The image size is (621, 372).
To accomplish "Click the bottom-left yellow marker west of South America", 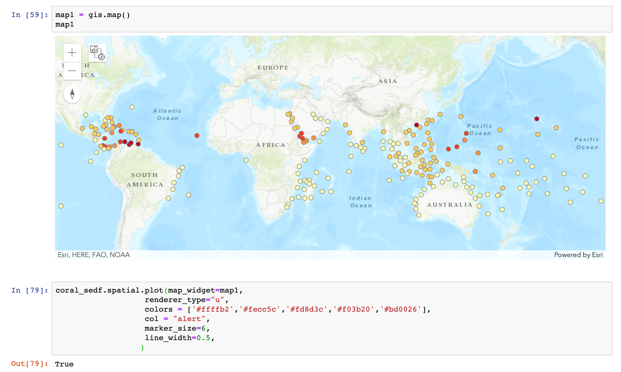I will coord(61,206).
